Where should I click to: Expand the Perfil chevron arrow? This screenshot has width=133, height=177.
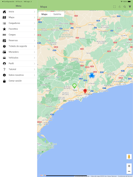click(34, 64)
